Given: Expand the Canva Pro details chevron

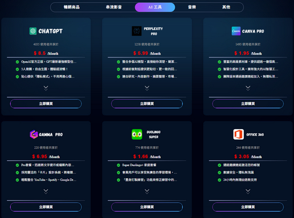Looking at the screenshot, I should coord(248,88).
